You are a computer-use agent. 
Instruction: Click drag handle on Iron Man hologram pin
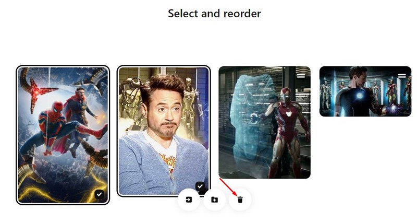(x=301, y=76)
